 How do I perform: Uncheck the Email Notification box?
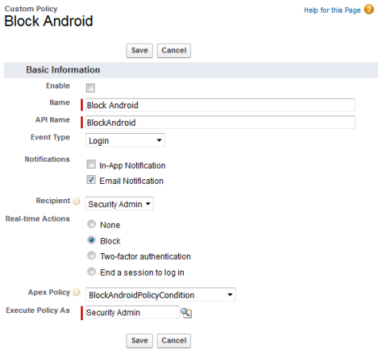coord(91,180)
